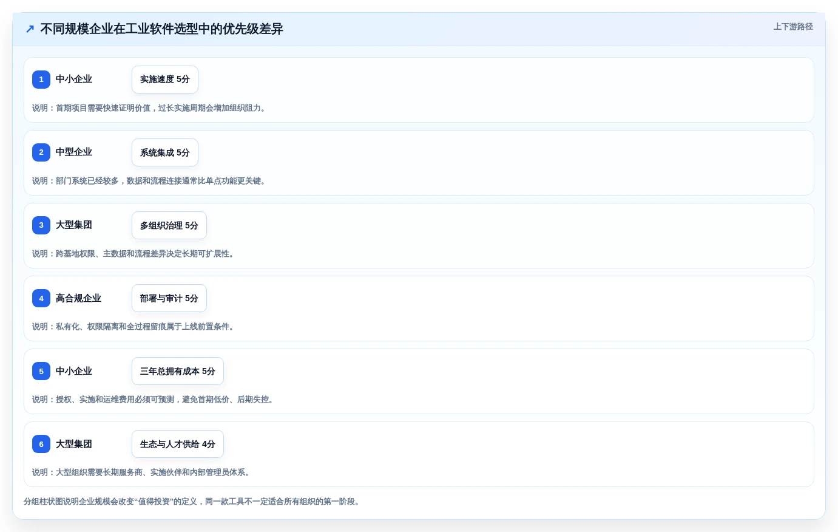838x532 pixels.
Task: Click the arrow icon beside the panel title
Action: pyautogui.click(x=30, y=29)
